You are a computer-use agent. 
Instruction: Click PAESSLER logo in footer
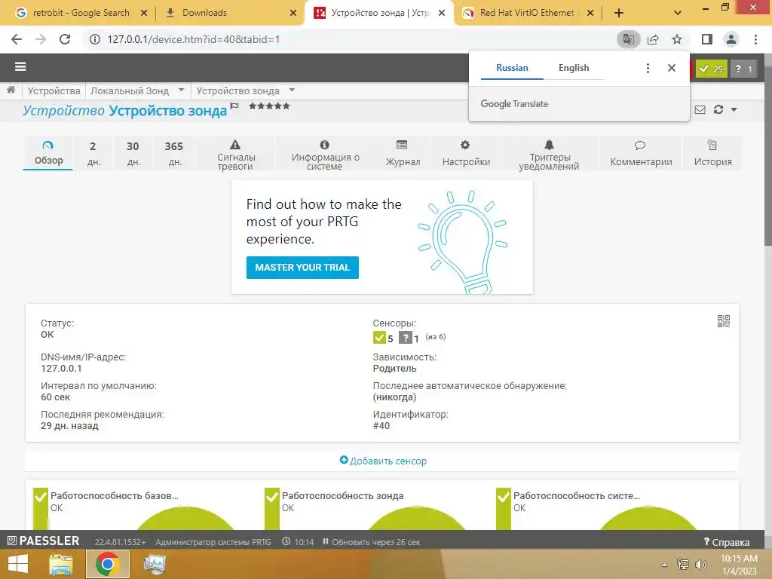point(43,541)
